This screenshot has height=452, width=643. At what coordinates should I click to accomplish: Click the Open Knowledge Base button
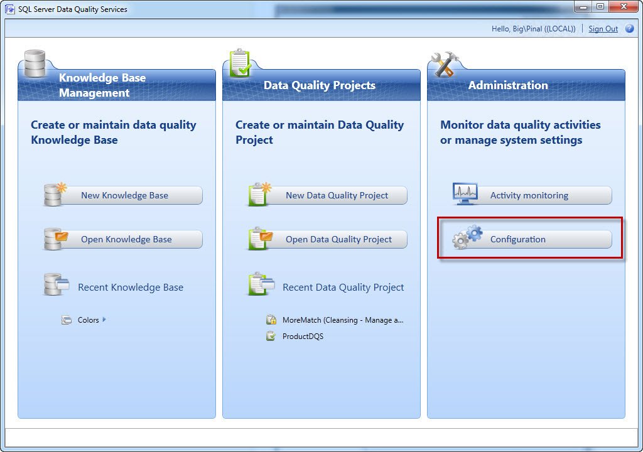click(124, 239)
